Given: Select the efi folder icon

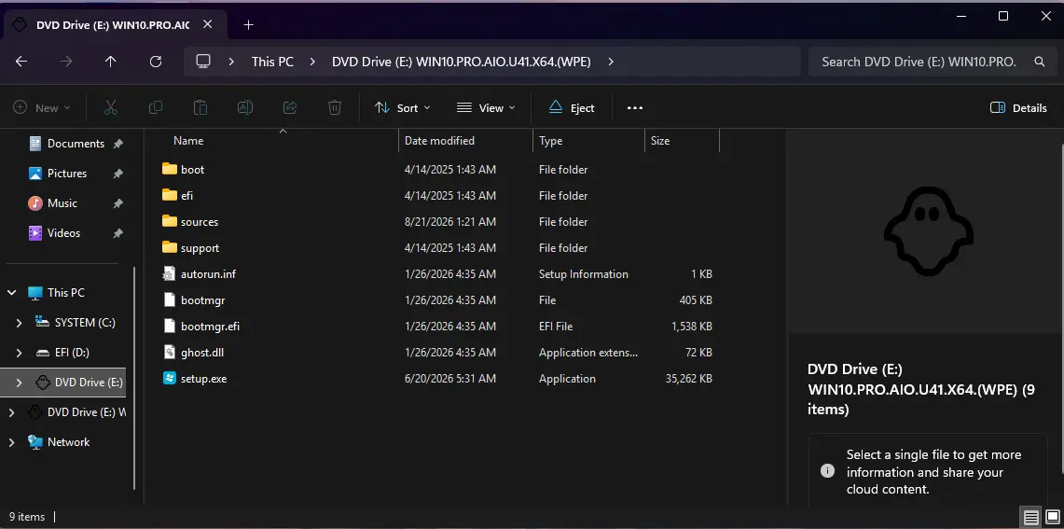Looking at the screenshot, I should pos(170,196).
